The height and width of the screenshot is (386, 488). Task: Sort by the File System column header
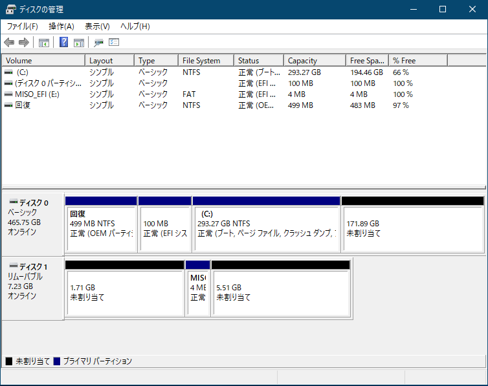pos(206,60)
